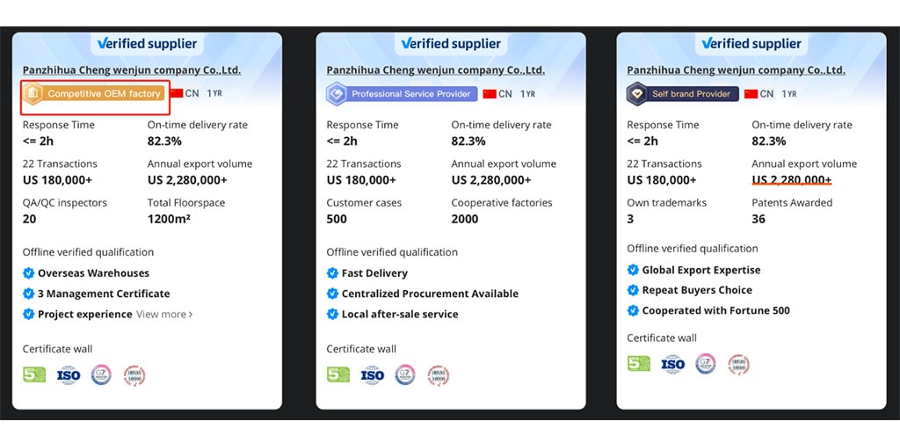Screen dimensions: 900x436
Task: Click the China flag icon in the middle card
Action: coord(489,93)
